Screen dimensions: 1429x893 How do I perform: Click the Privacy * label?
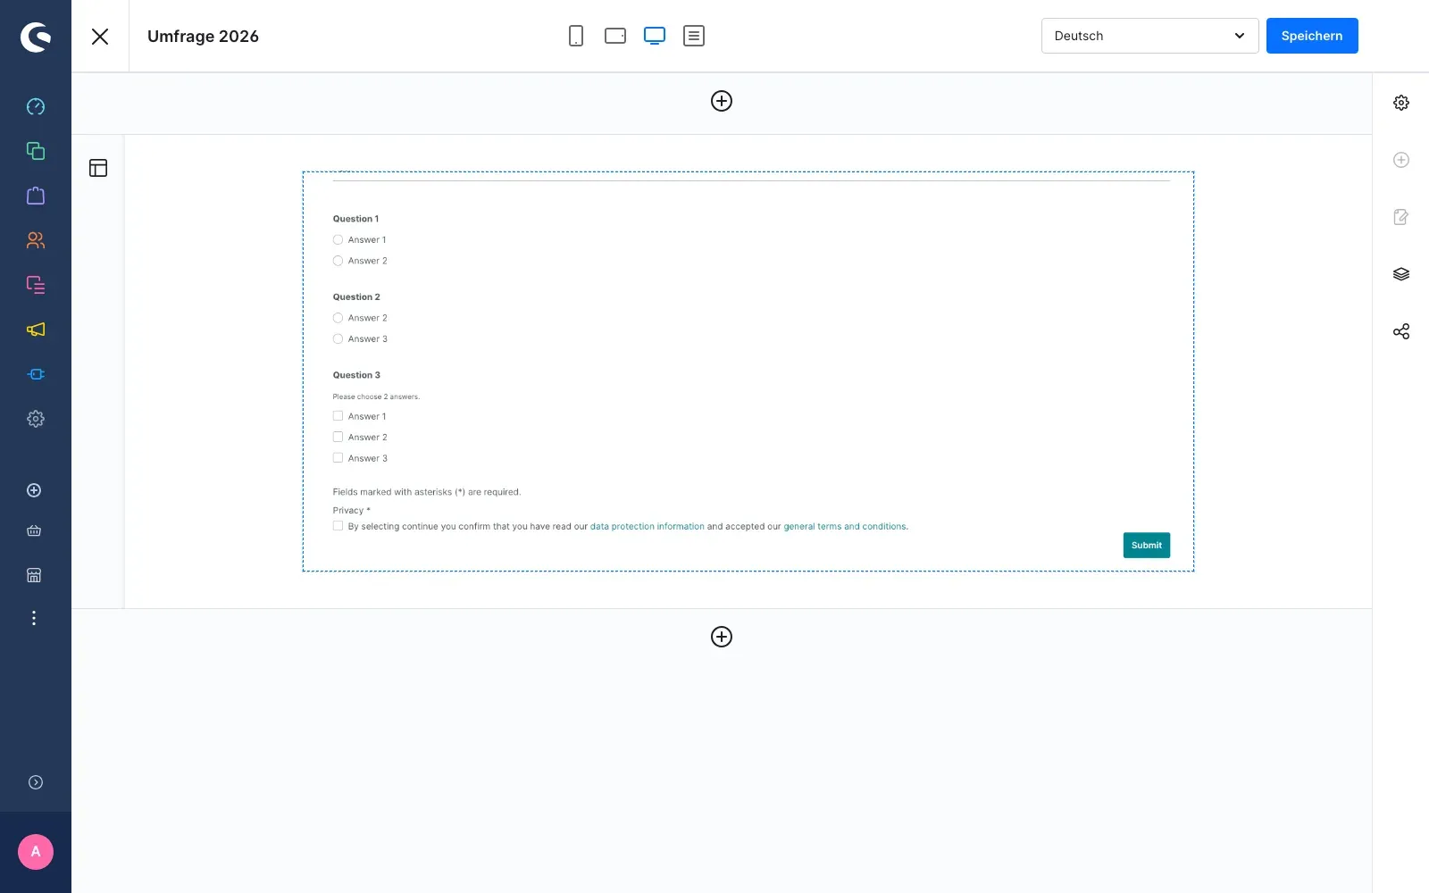[351, 511]
